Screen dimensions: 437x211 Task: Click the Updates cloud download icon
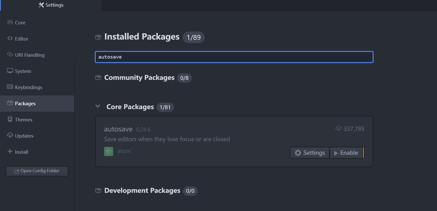pos(10,135)
